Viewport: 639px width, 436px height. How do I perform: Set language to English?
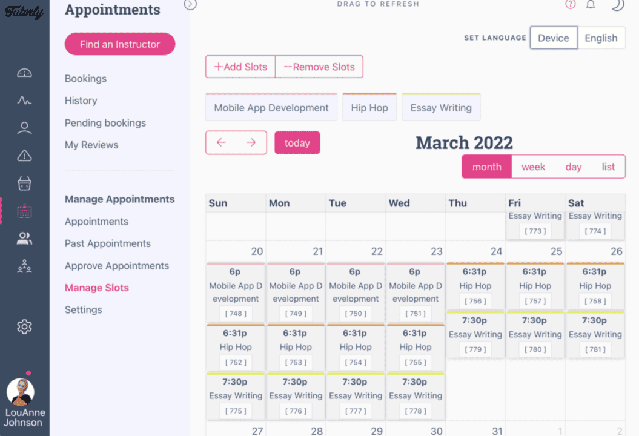pyautogui.click(x=601, y=38)
